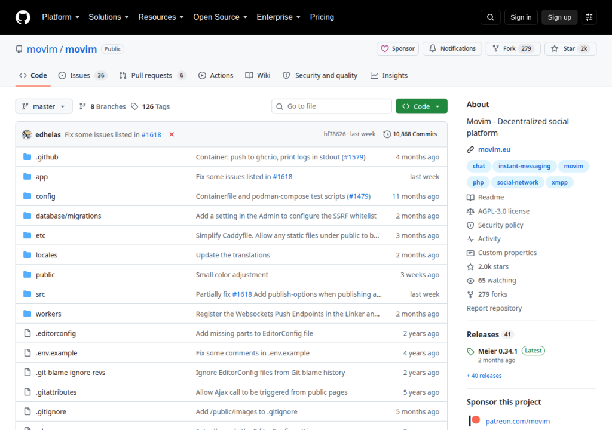Image resolution: width=612 pixels, height=430 pixels.
Task: Click the shield icon beside Security policy
Action: 470,225
